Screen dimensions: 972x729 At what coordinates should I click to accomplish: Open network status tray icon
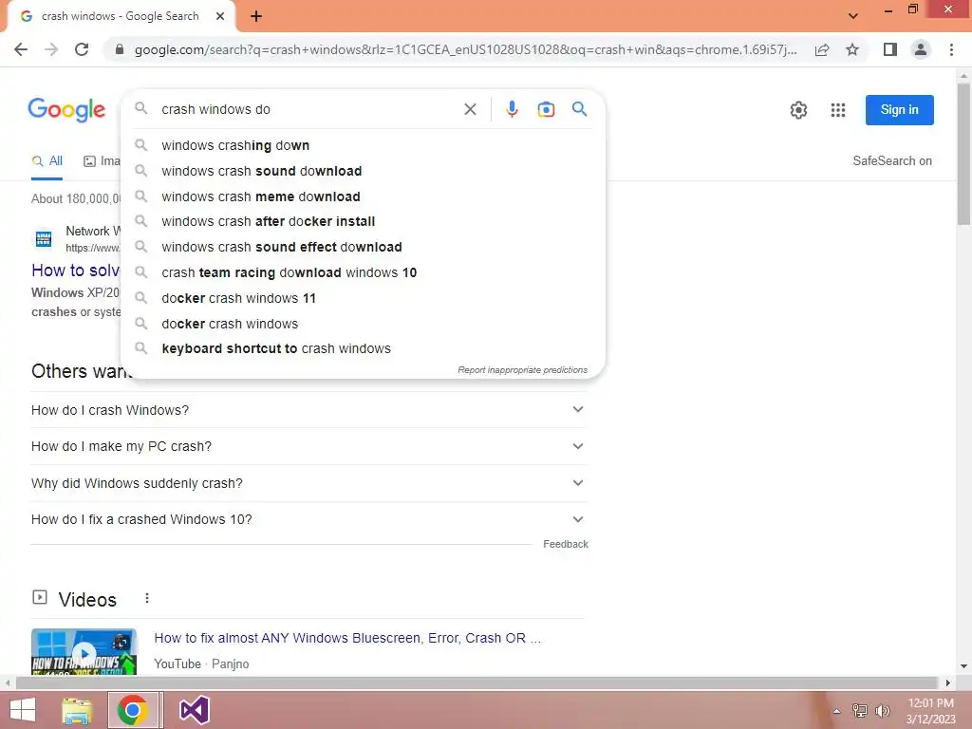click(860, 711)
